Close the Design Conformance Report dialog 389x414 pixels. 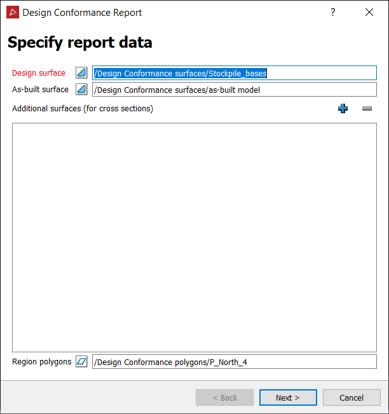[x=369, y=12]
